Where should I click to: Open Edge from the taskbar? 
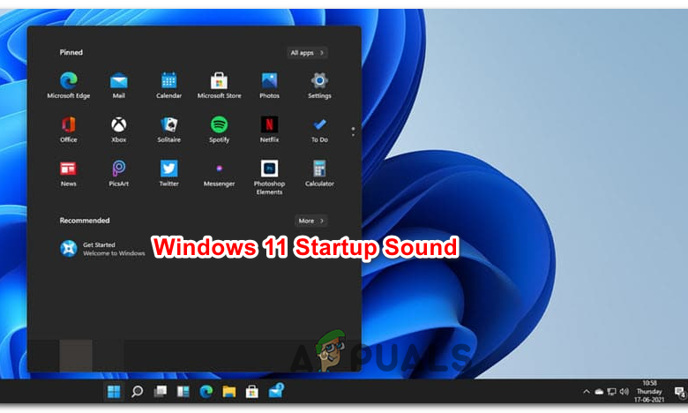coord(206,391)
